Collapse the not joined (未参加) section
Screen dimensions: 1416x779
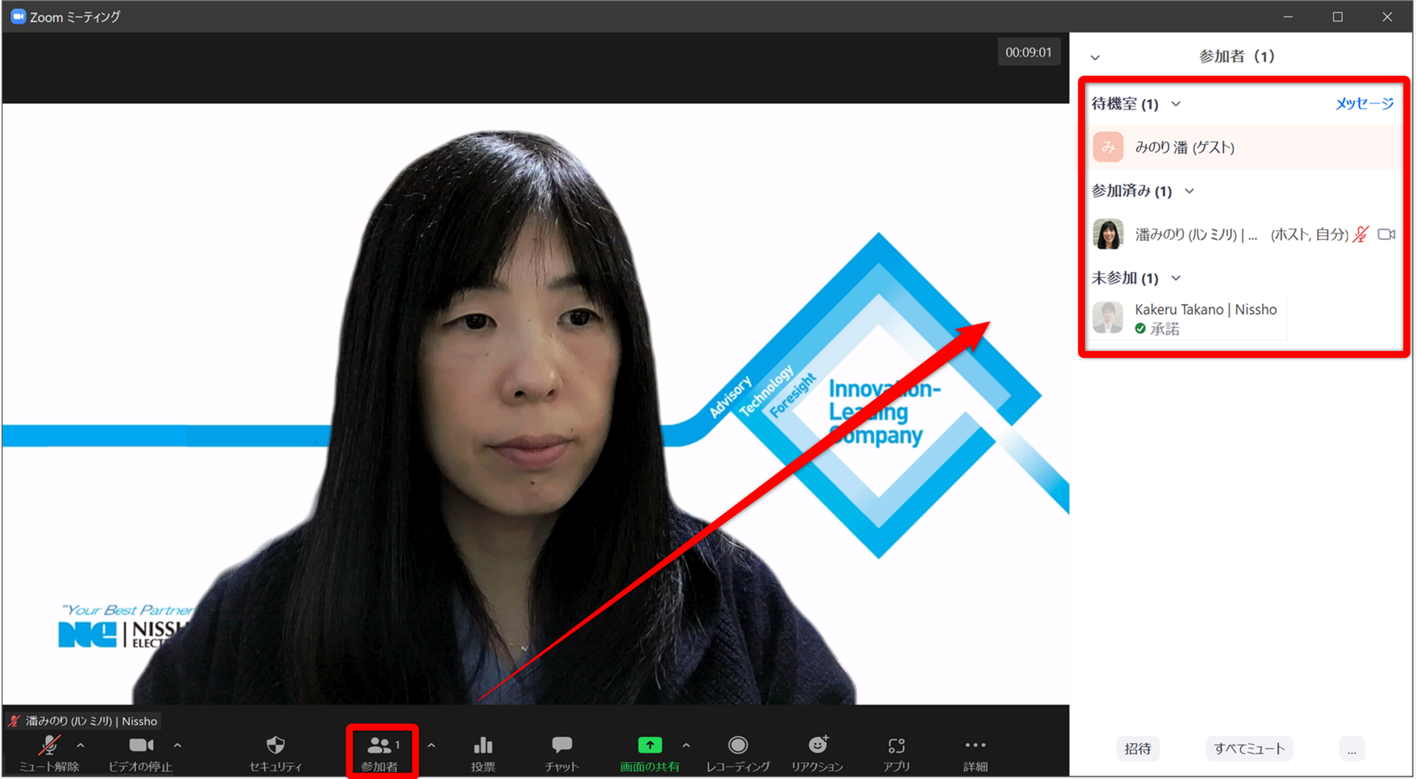(1175, 278)
